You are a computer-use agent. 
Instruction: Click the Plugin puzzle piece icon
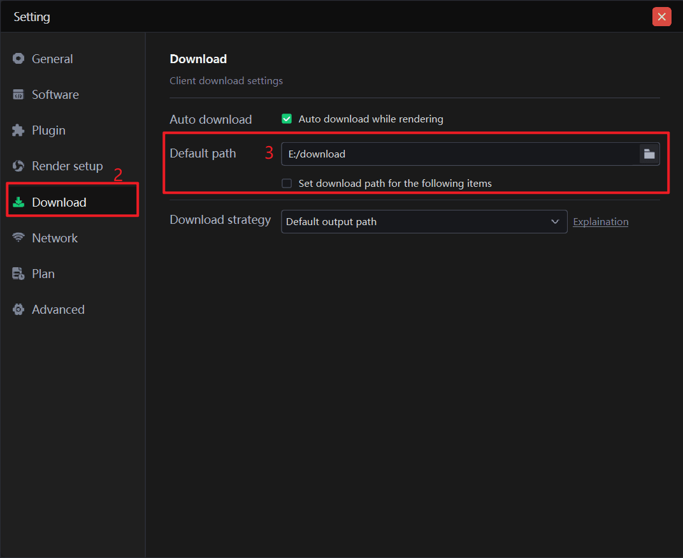18,130
